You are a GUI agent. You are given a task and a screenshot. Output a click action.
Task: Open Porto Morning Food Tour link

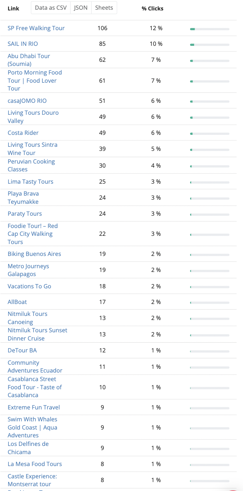35,80
